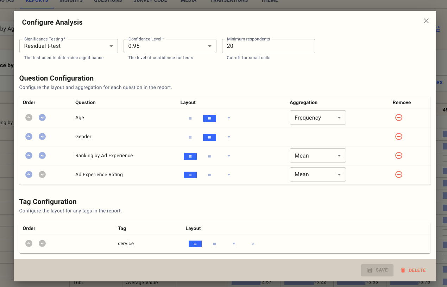
Task: Remove Ranking by Ad Experience question
Action: coord(398,155)
